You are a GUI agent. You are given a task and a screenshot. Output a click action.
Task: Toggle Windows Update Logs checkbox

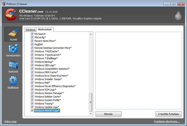pos(32,107)
